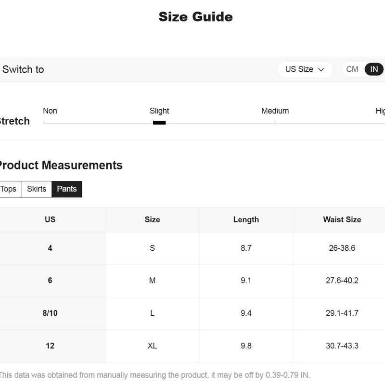The width and height of the screenshot is (385, 385).
Task: Open the Skirts measurements tab
Action: 37,189
